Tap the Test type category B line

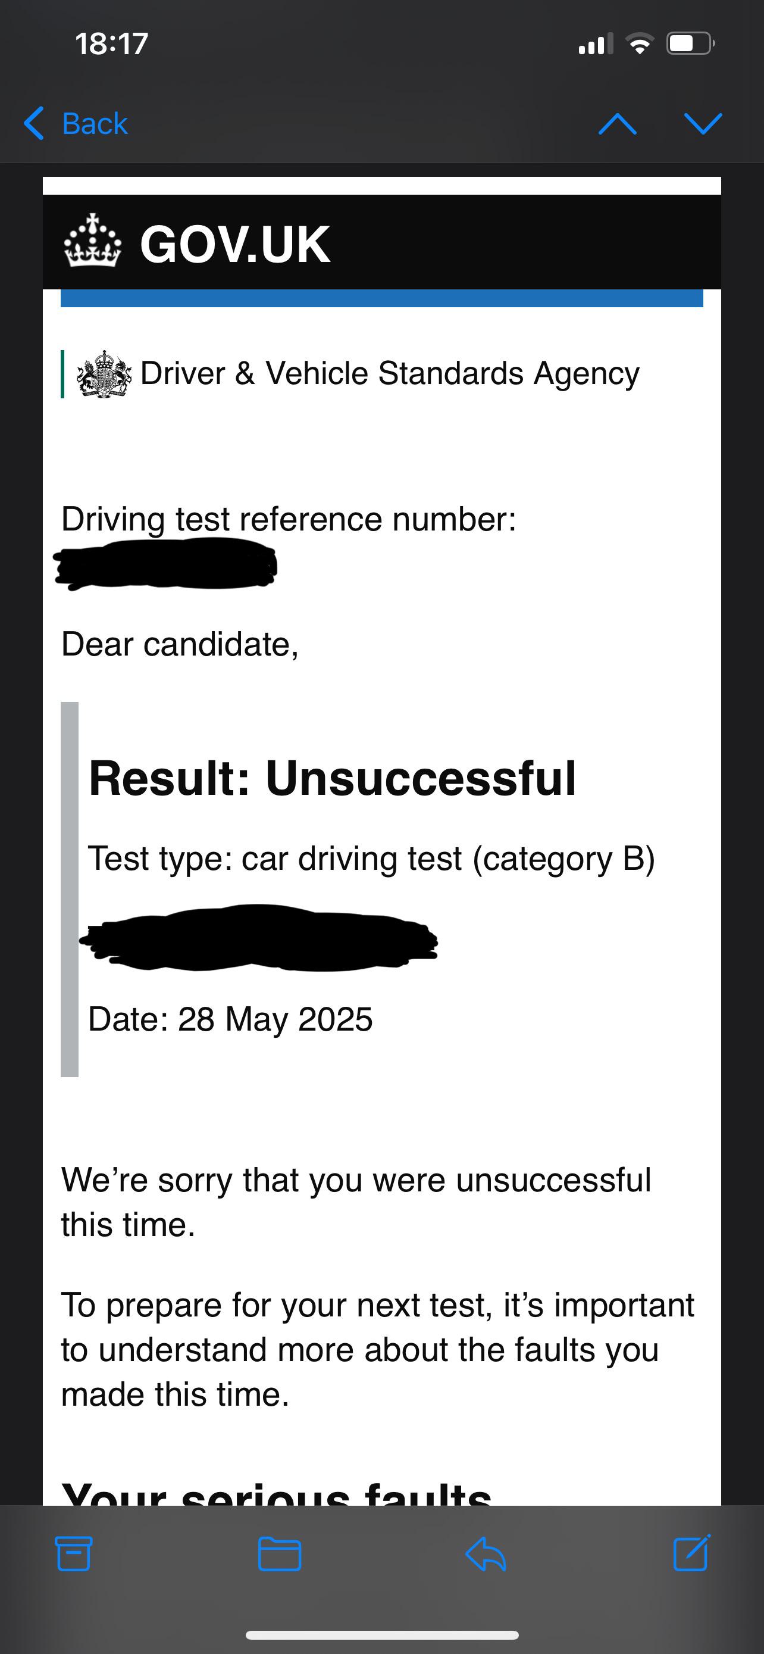pos(371,859)
